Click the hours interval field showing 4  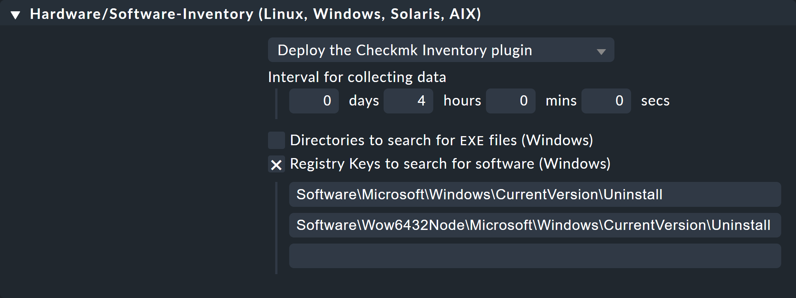coord(408,101)
